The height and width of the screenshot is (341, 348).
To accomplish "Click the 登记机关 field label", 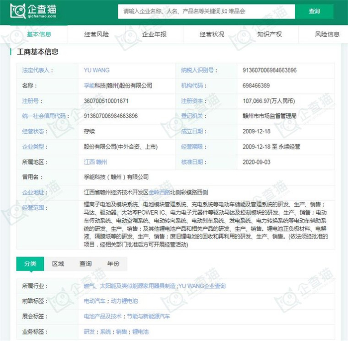I will pos(192,116).
